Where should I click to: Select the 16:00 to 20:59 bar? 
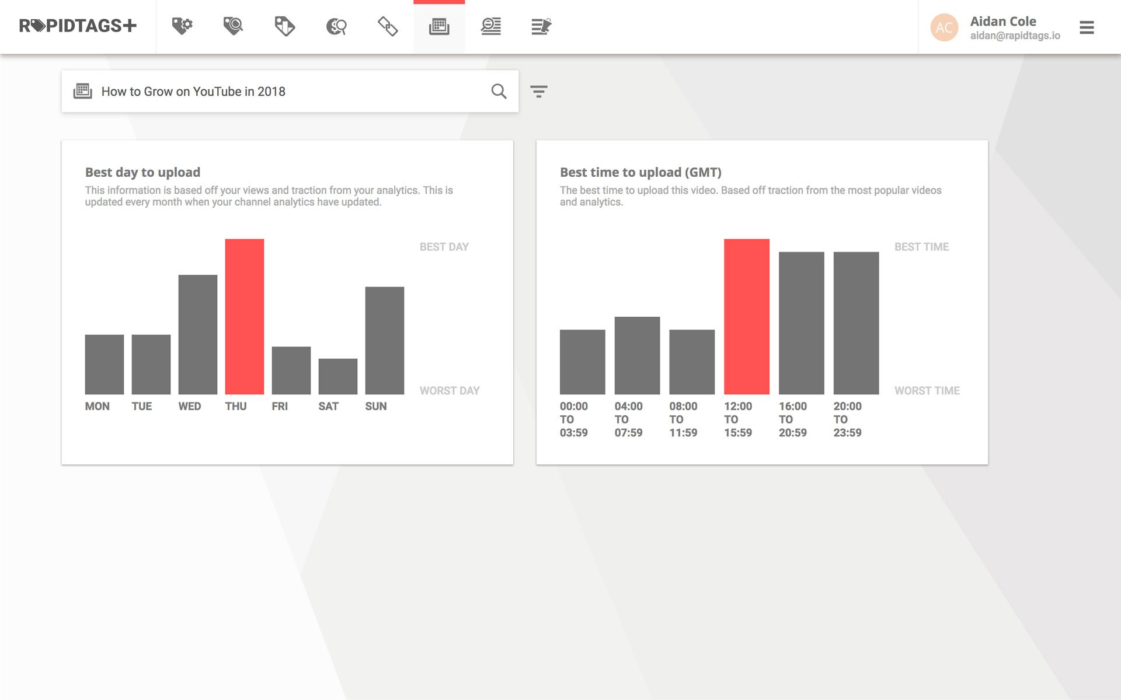pyautogui.click(x=802, y=323)
